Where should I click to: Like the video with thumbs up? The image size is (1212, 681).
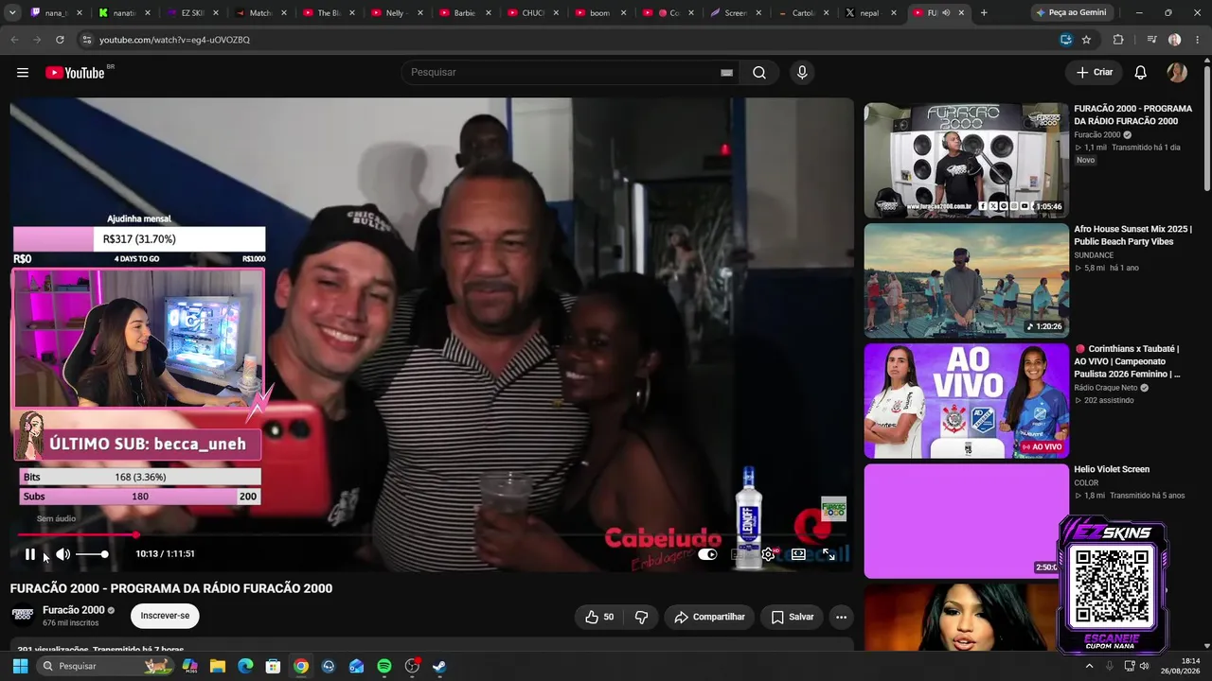pos(598,617)
